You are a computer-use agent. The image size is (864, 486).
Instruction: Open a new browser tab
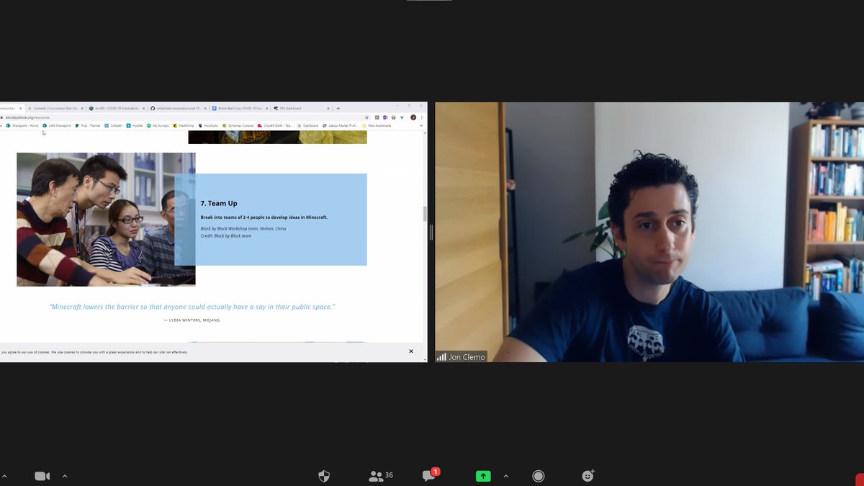click(x=338, y=108)
